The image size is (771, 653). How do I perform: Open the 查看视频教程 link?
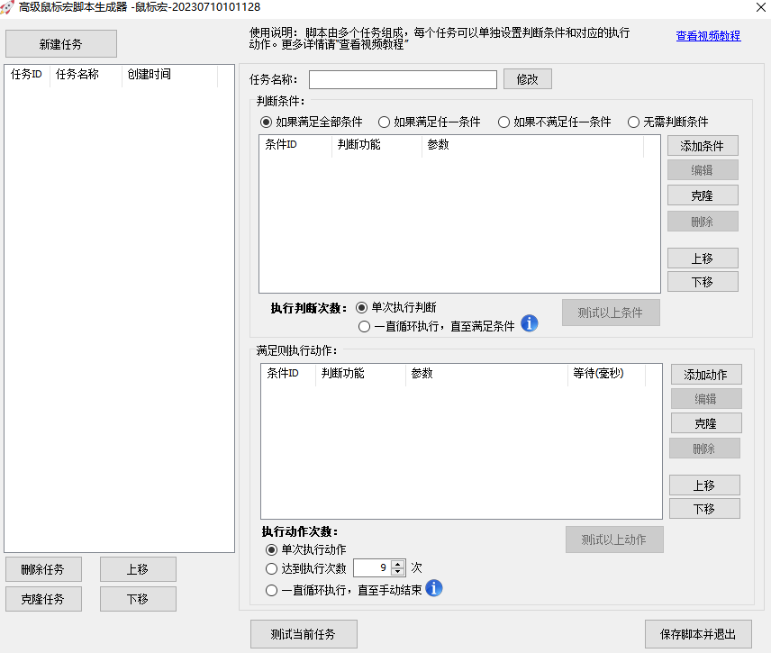coord(707,36)
